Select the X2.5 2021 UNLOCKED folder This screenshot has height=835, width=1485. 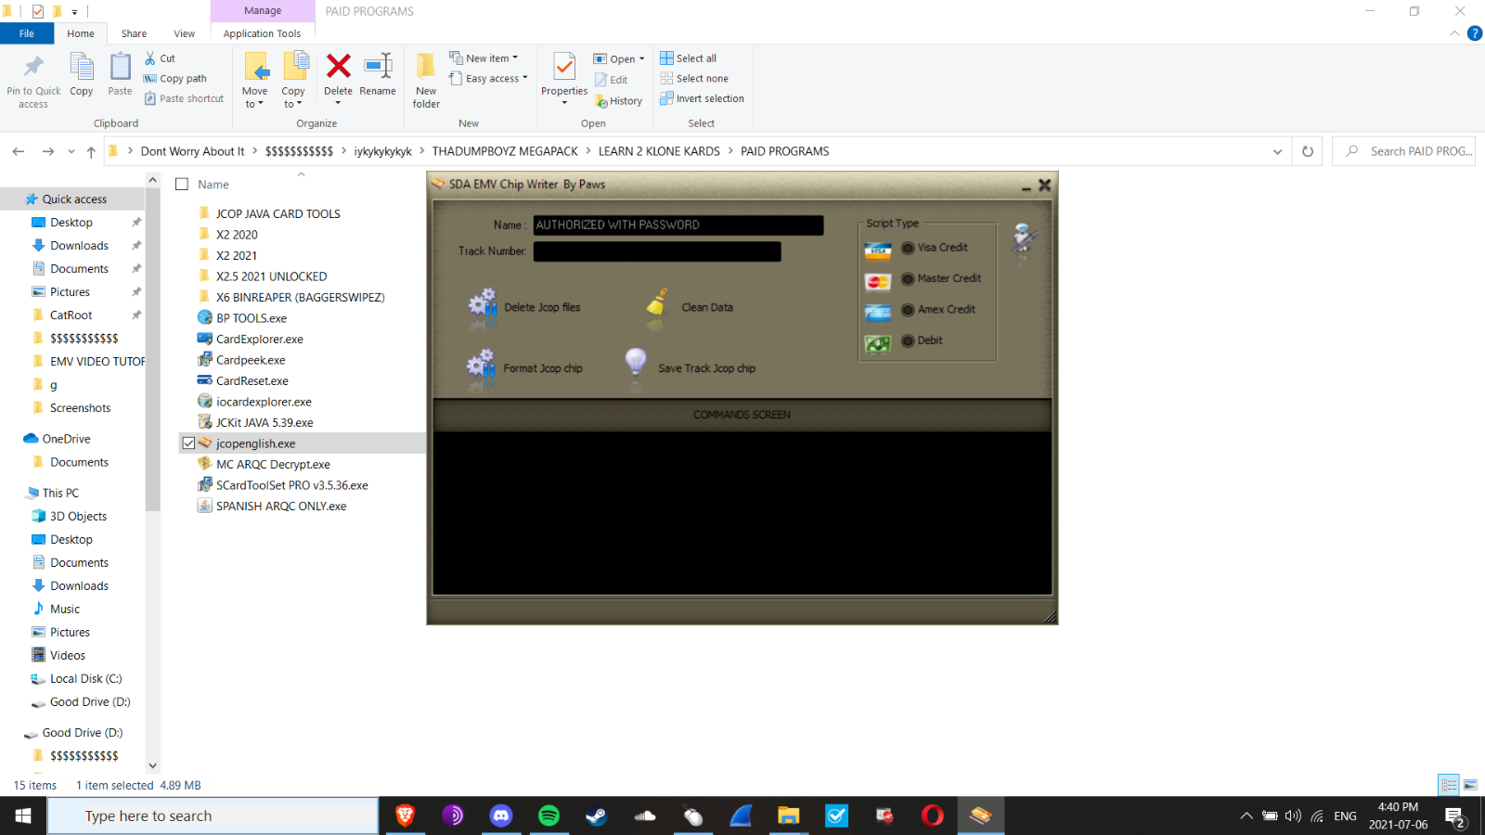point(271,276)
